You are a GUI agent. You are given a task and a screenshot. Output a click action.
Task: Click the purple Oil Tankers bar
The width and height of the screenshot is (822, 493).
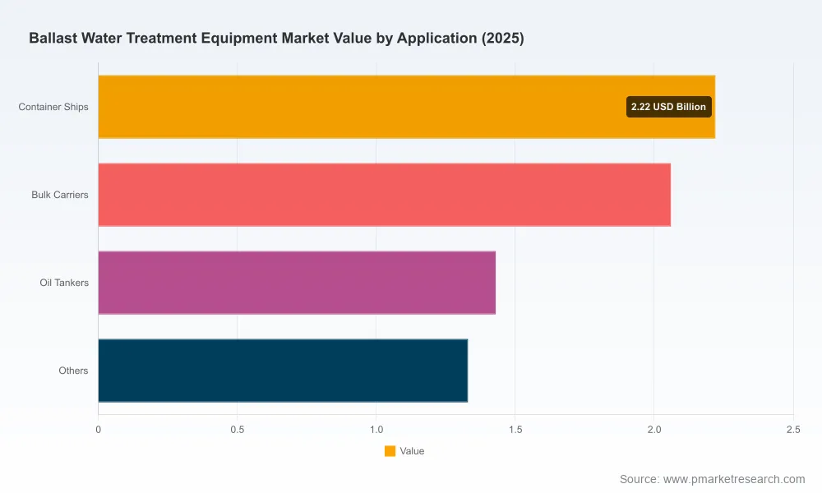(x=297, y=283)
